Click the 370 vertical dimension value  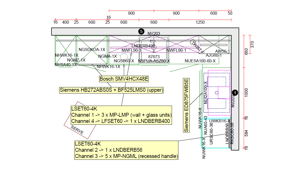pos(252,44)
